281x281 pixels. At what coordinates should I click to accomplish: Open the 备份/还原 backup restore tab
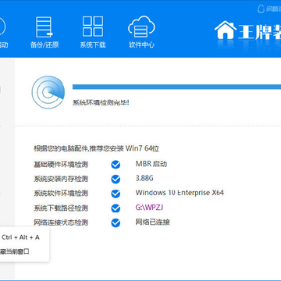click(44, 32)
